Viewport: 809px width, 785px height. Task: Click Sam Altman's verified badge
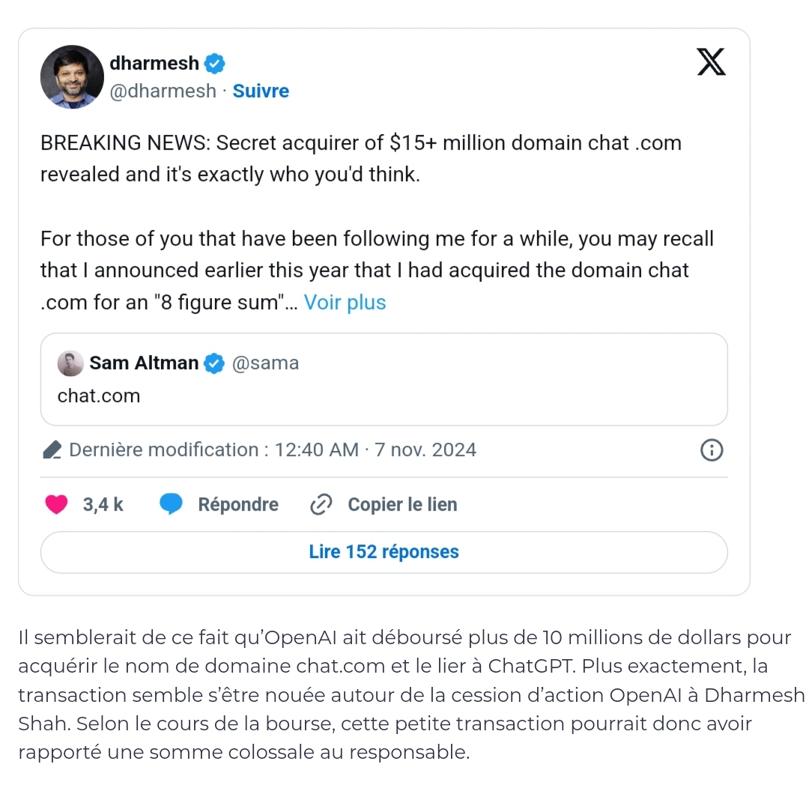pos(214,363)
